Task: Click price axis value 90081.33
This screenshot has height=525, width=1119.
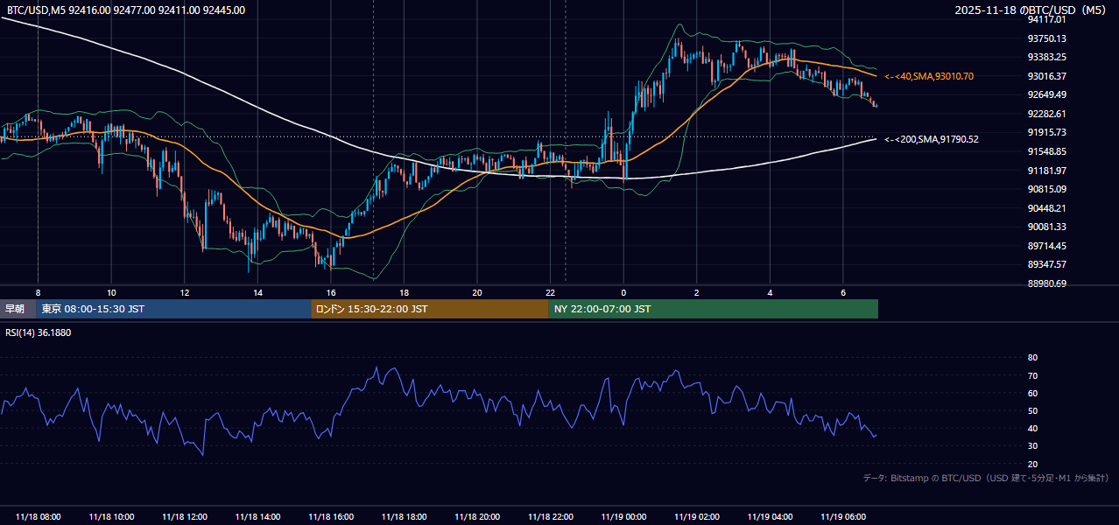Action: (1046, 227)
